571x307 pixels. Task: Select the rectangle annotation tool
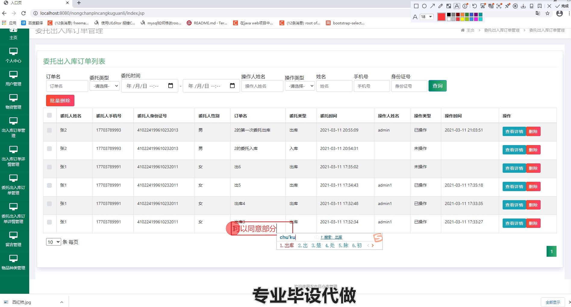coord(416,6)
